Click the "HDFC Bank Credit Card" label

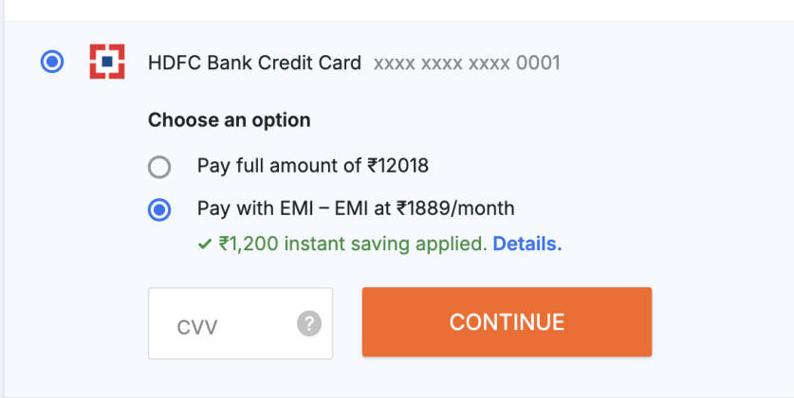254,63
